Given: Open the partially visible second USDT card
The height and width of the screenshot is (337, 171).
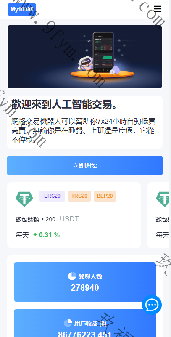Looking at the screenshot, I should tap(159, 215).
